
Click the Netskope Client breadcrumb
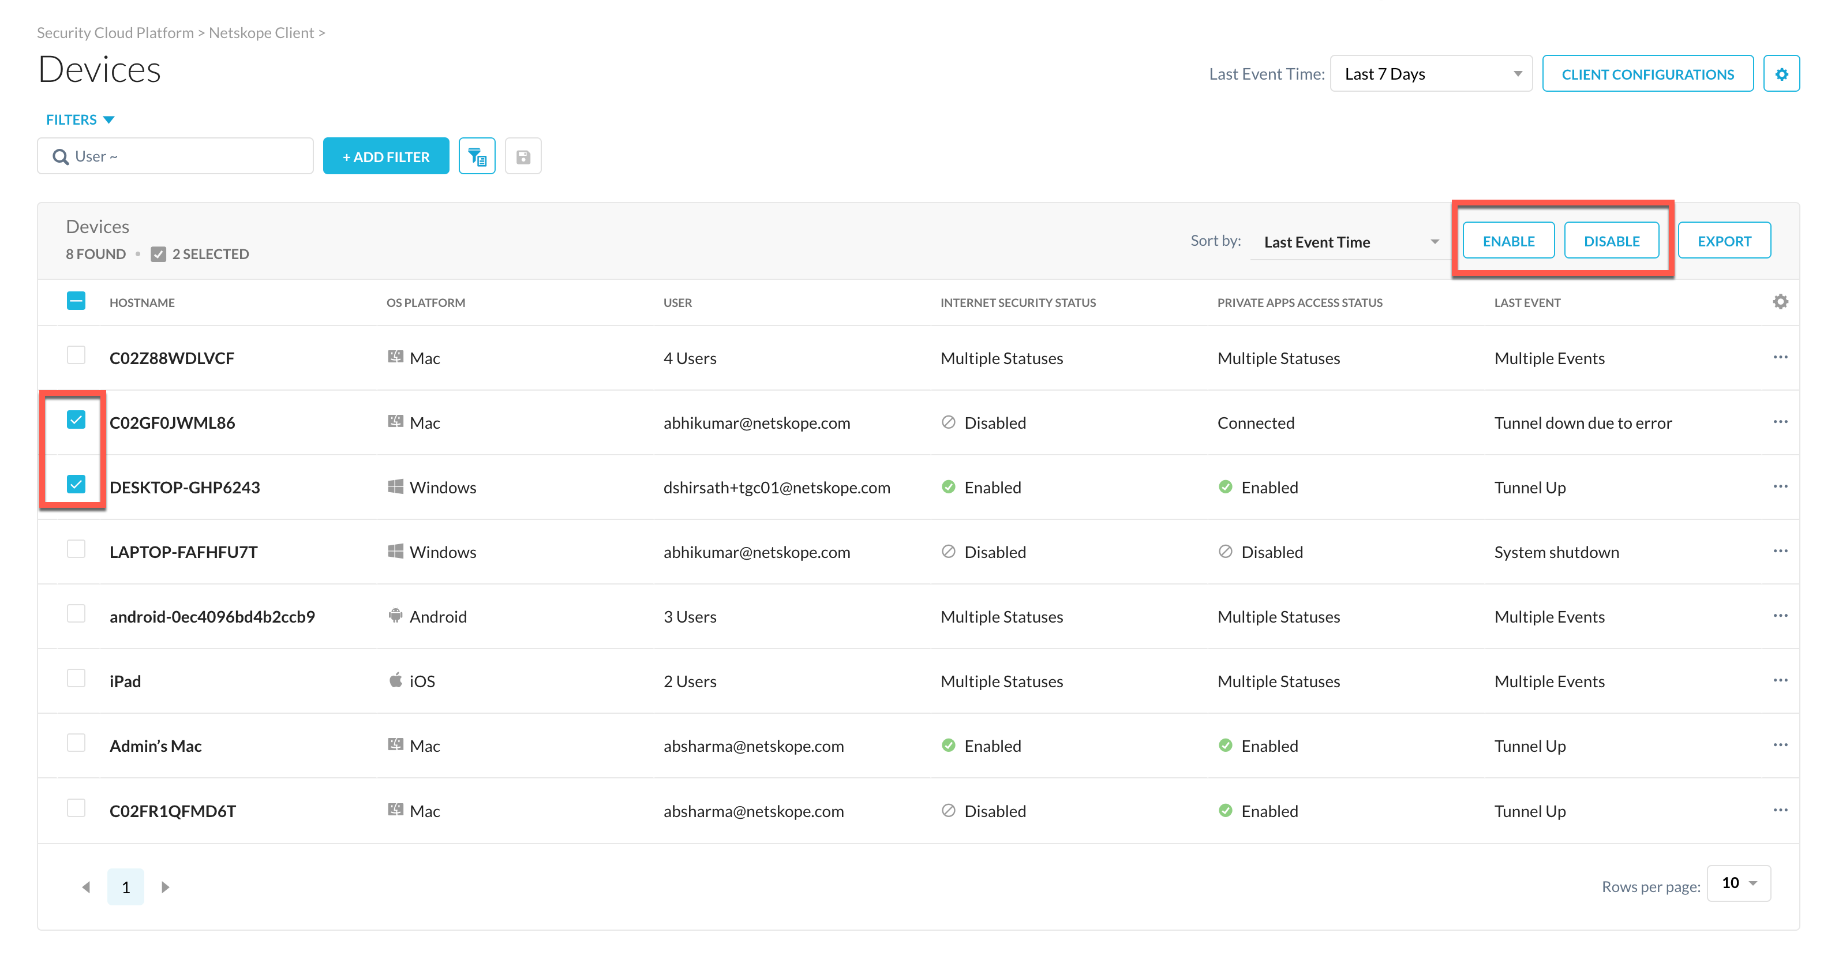coord(261,33)
